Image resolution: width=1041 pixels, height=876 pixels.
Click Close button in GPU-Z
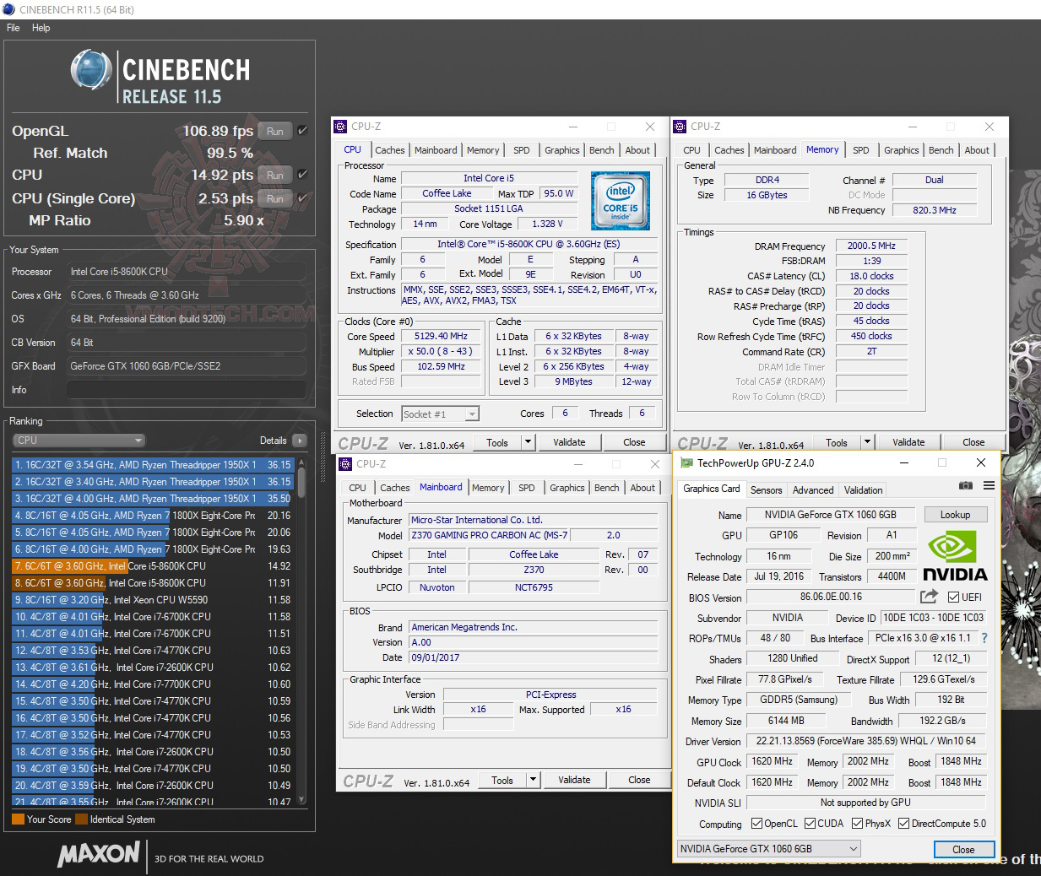click(x=963, y=849)
